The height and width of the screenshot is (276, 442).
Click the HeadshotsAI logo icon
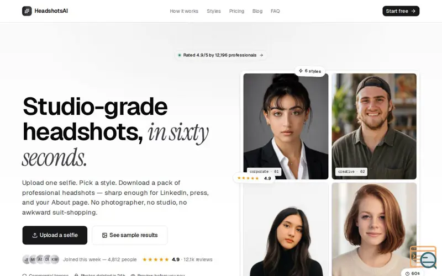pos(27,11)
